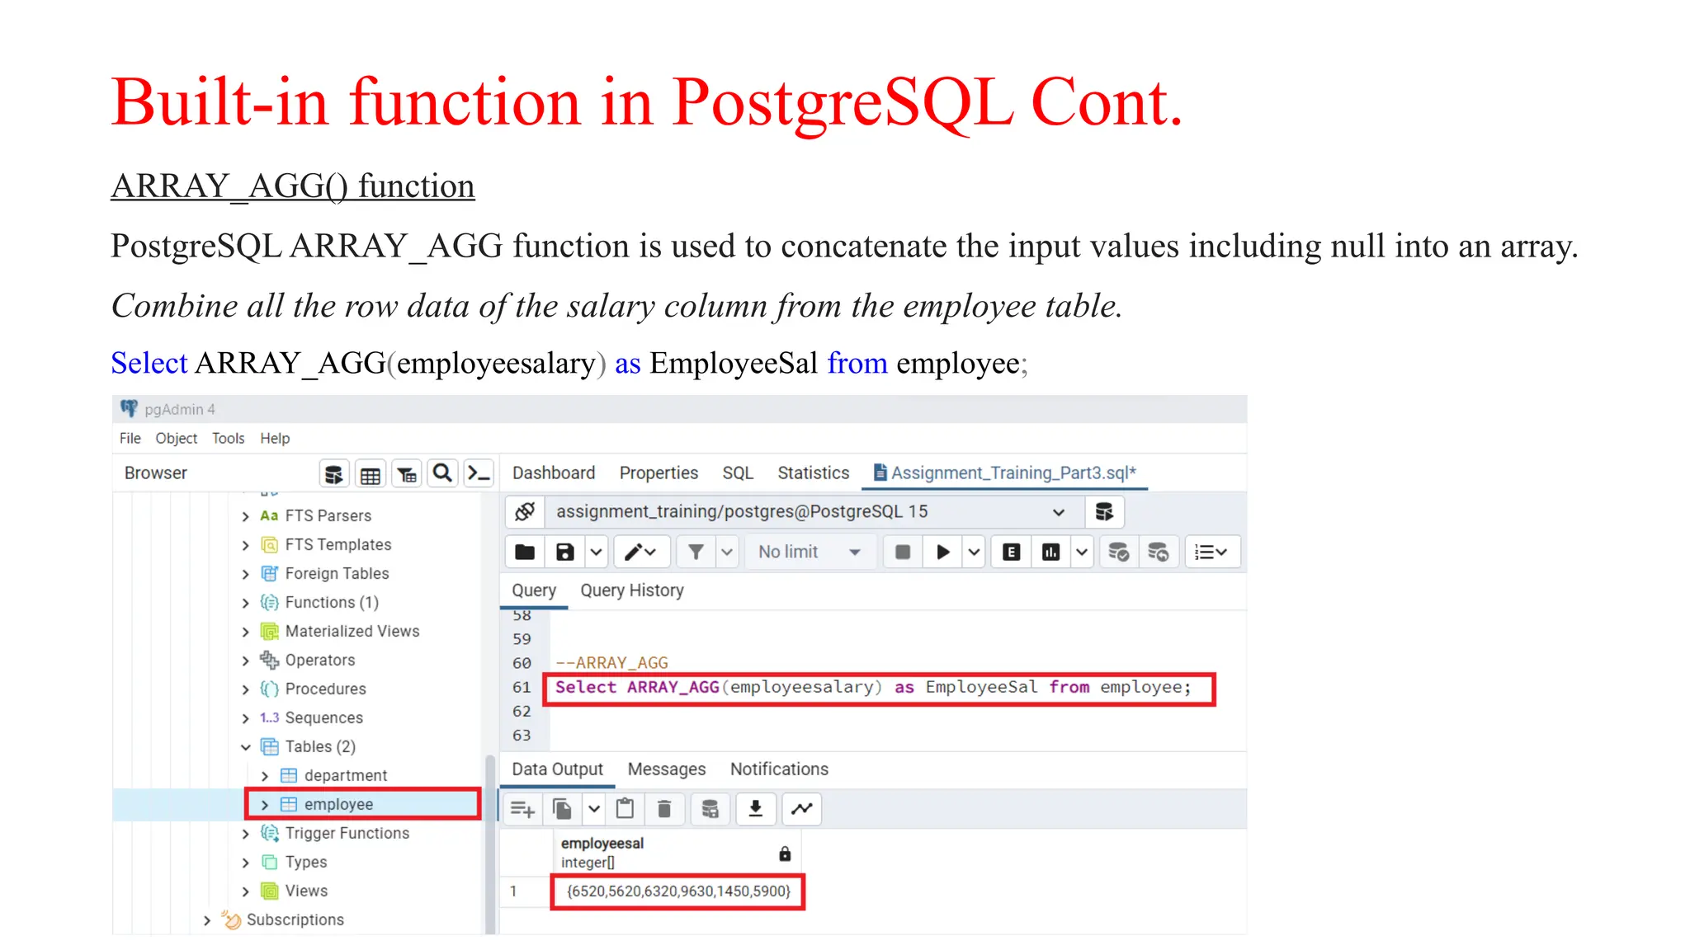Open the Macros list icon
The width and height of the screenshot is (1690, 950).
click(1211, 553)
